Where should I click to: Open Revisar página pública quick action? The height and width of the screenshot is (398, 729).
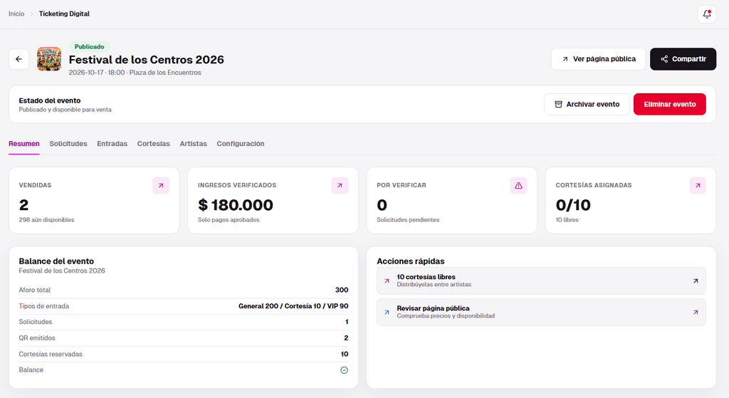(x=541, y=313)
